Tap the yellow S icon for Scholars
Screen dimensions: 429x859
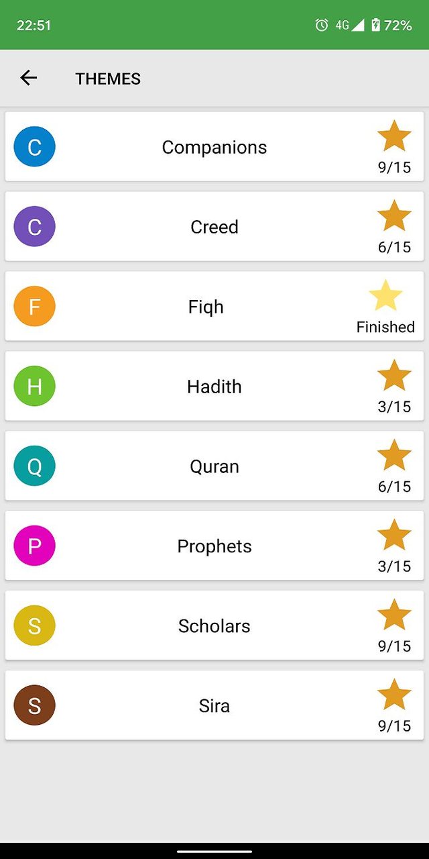pyautogui.click(x=34, y=625)
